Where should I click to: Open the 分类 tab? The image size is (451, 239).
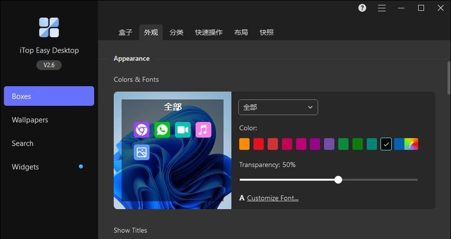click(x=176, y=32)
